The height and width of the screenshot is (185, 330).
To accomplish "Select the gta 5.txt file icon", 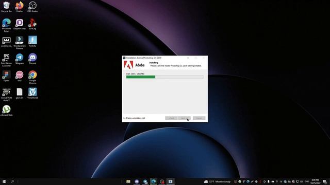I will coord(20,94).
